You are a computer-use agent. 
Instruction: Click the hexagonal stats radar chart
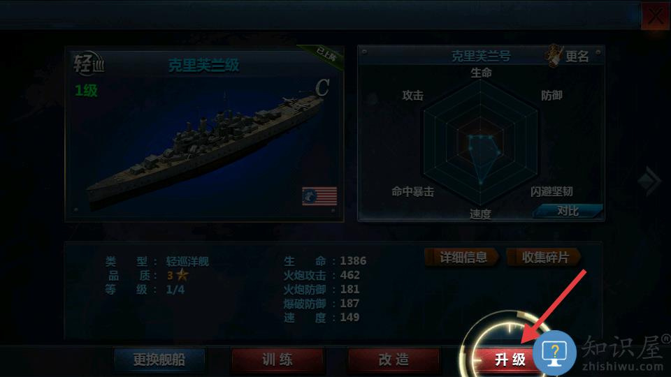point(480,142)
